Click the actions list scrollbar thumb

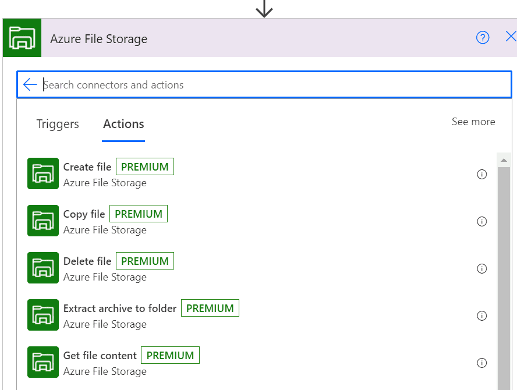[504, 279]
